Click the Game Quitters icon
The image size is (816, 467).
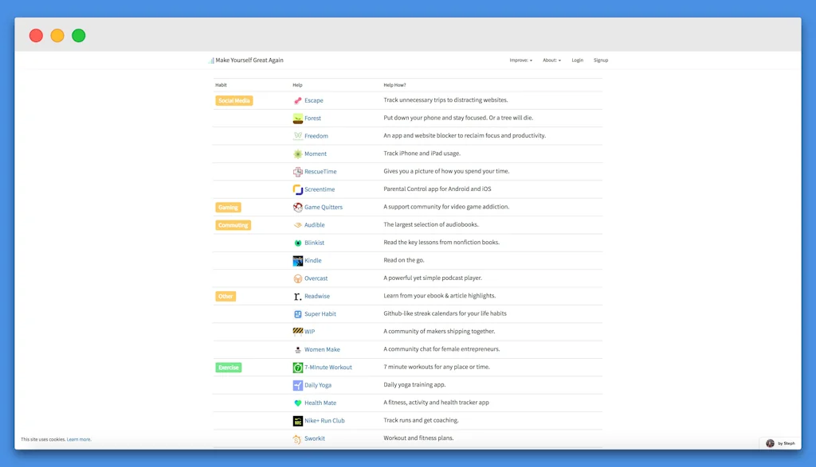click(297, 208)
